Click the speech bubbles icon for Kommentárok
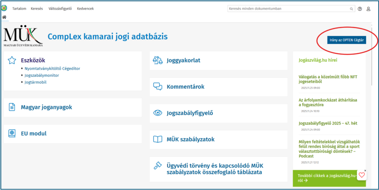 click(x=158, y=87)
